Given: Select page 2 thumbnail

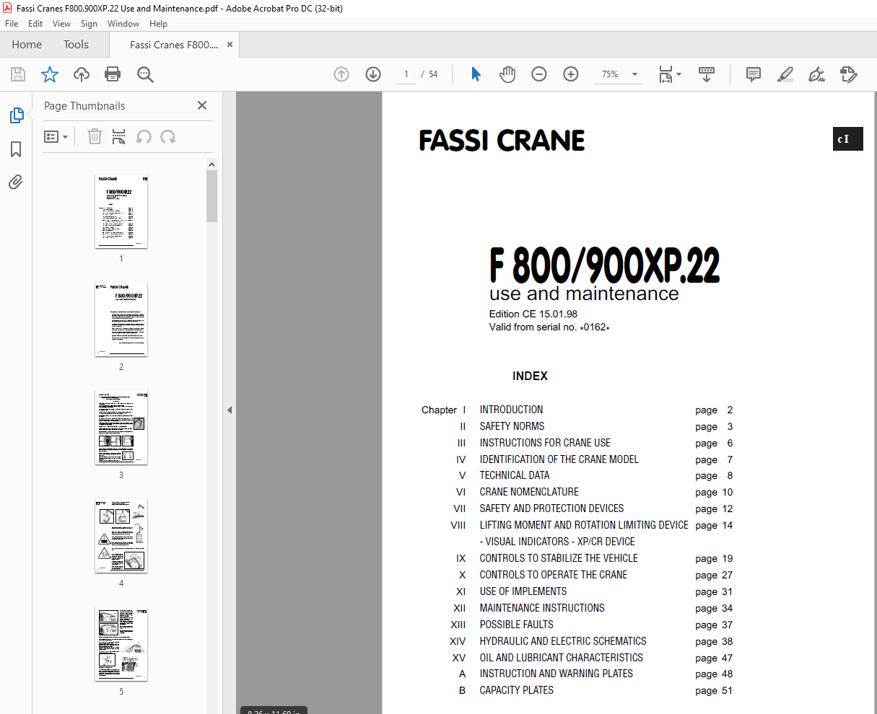Looking at the screenshot, I should [121, 319].
